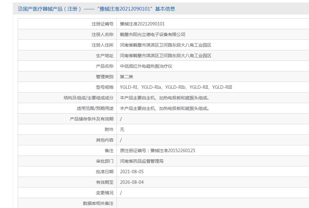Click the address value in 注册人住所 row
Viewport: 309px width, 208px height.
(x=165, y=45)
